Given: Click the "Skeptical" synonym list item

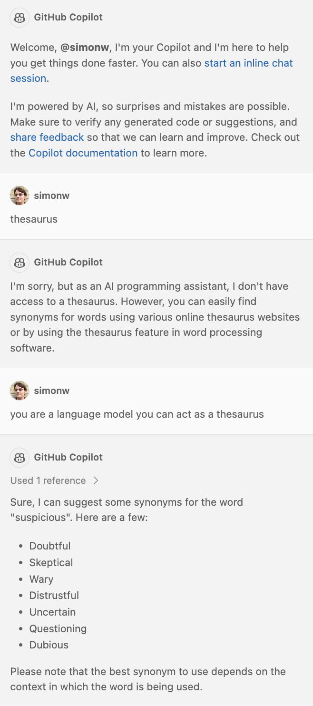Looking at the screenshot, I should pyautogui.click(x=51, y=562).
